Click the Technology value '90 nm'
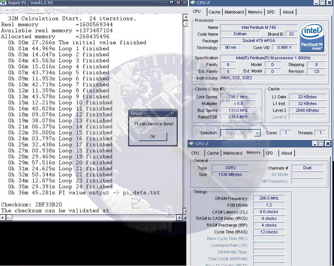The image size is (334, 266). coord(230,47)
